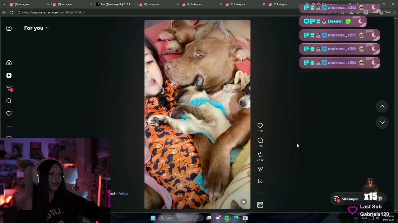The height and width of the screenshot is (223, 398).
Task: Open Discord from the taskbar
Action: 218,218
